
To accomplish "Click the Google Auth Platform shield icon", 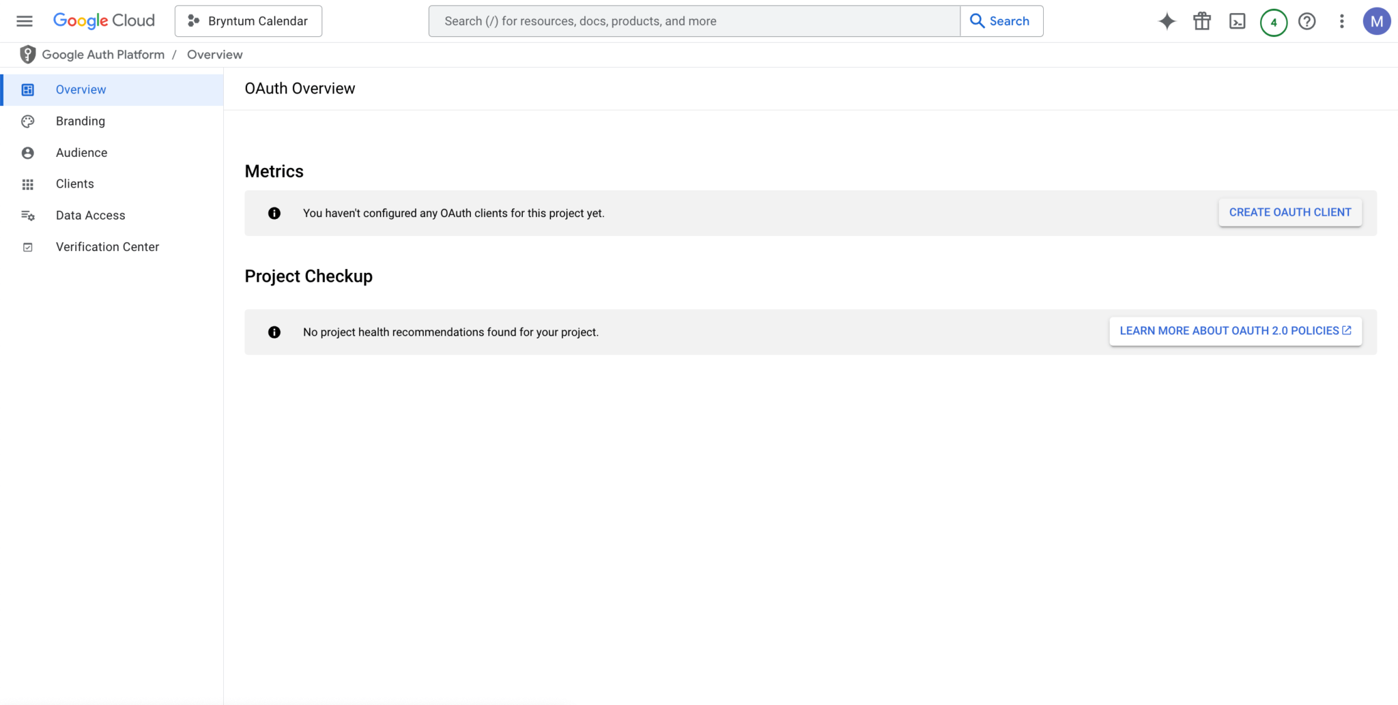I will tap(27, 55).
